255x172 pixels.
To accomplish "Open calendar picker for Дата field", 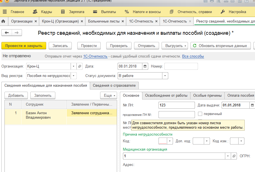I will click(145, 66).
